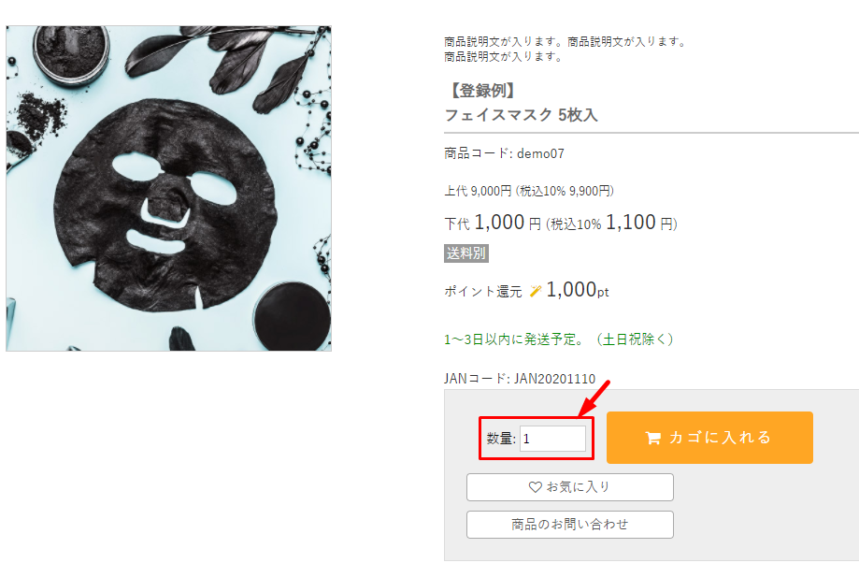This screenshot has width=859, height=563.
Task: Open 商品のお問い合わせ inquiry button
Action: 569,525
